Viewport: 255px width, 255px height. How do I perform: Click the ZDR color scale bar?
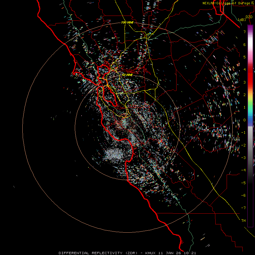250,126
